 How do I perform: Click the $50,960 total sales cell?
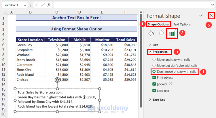tap(125, 45)
